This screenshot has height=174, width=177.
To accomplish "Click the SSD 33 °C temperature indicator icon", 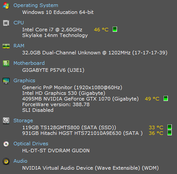I will [170, 127].
